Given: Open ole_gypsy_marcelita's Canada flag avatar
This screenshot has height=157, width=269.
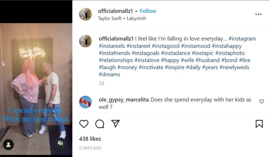Looking at the screenshot, I should (85, 102).
